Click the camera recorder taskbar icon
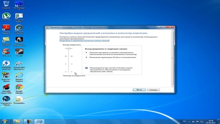 coord(29,122)
